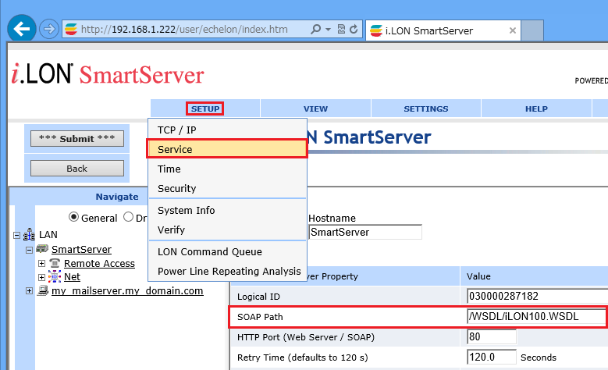Select the General radio button
Viewport: 608px width, 370px height.
click(75, 218)
